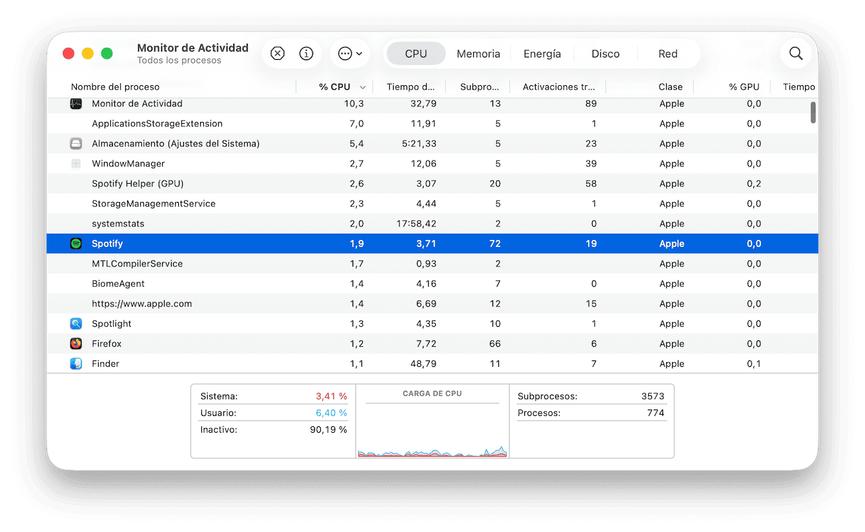Open the ellipsis more-options dropdown
This screenshot has width=865, height=532.
click(350, 54)
